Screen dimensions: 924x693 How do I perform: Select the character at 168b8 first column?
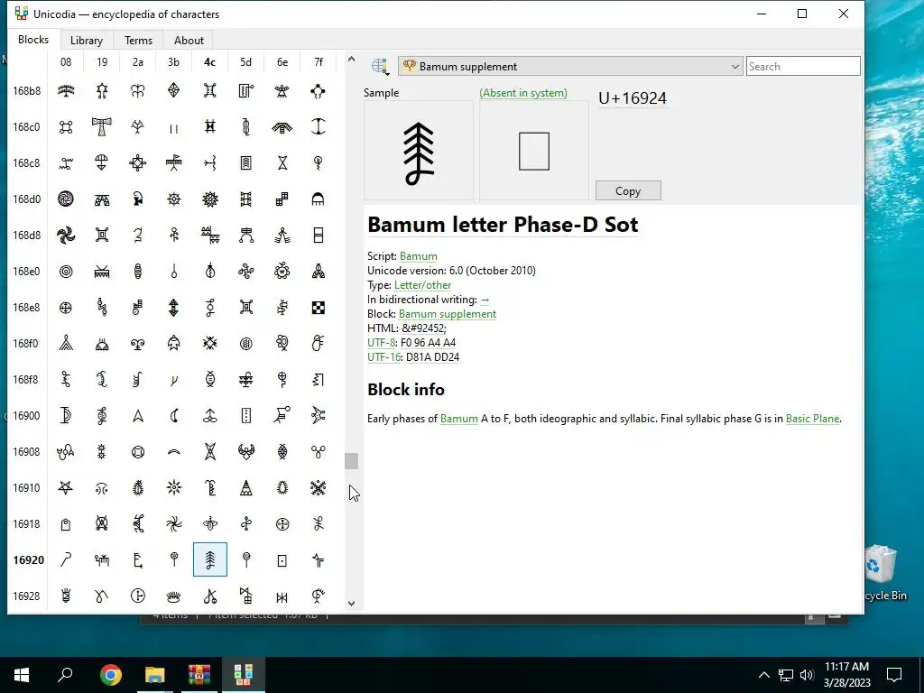pos(66,91)
